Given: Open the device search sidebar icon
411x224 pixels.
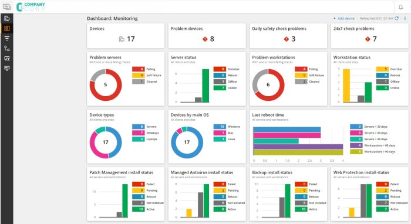Looking at the screenshot, I should [7, 59].
